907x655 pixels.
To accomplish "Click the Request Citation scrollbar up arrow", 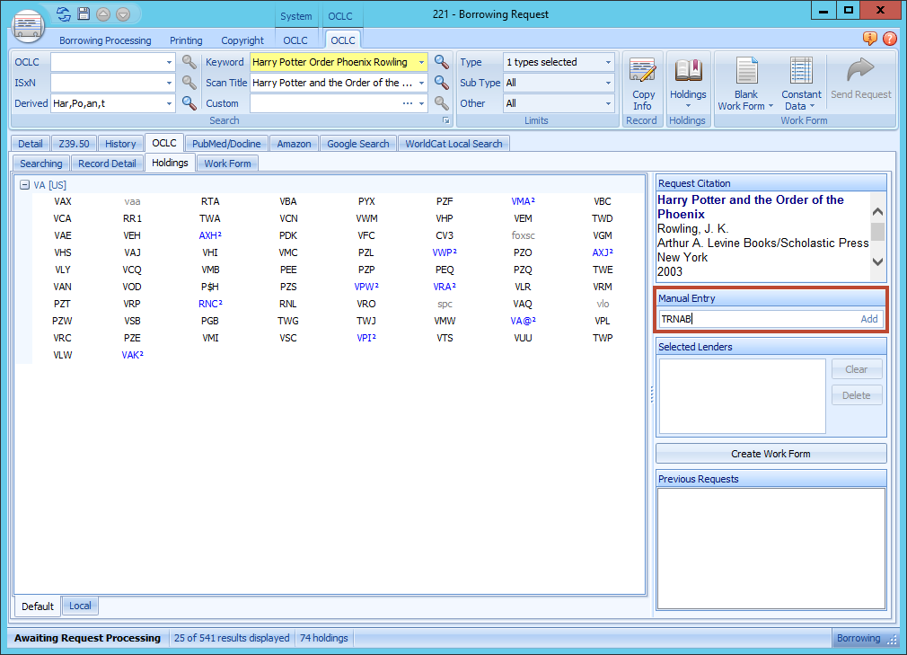I will pos(877,210).
